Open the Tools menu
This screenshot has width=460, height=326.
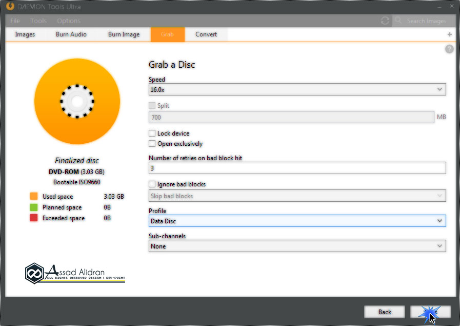coord(38,21)
